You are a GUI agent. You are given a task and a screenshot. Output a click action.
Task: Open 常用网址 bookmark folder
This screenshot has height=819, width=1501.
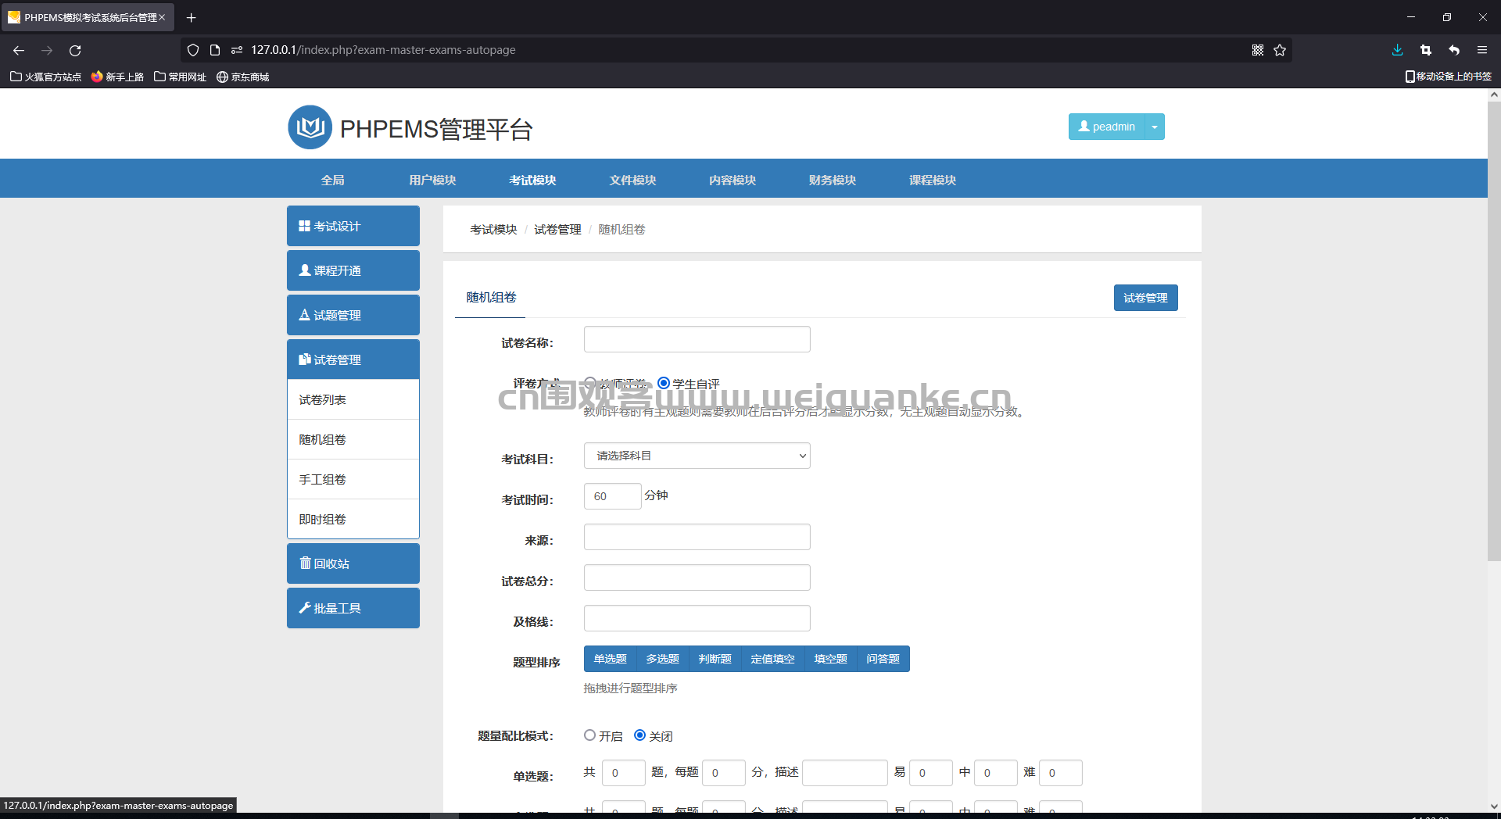point(181,77)
